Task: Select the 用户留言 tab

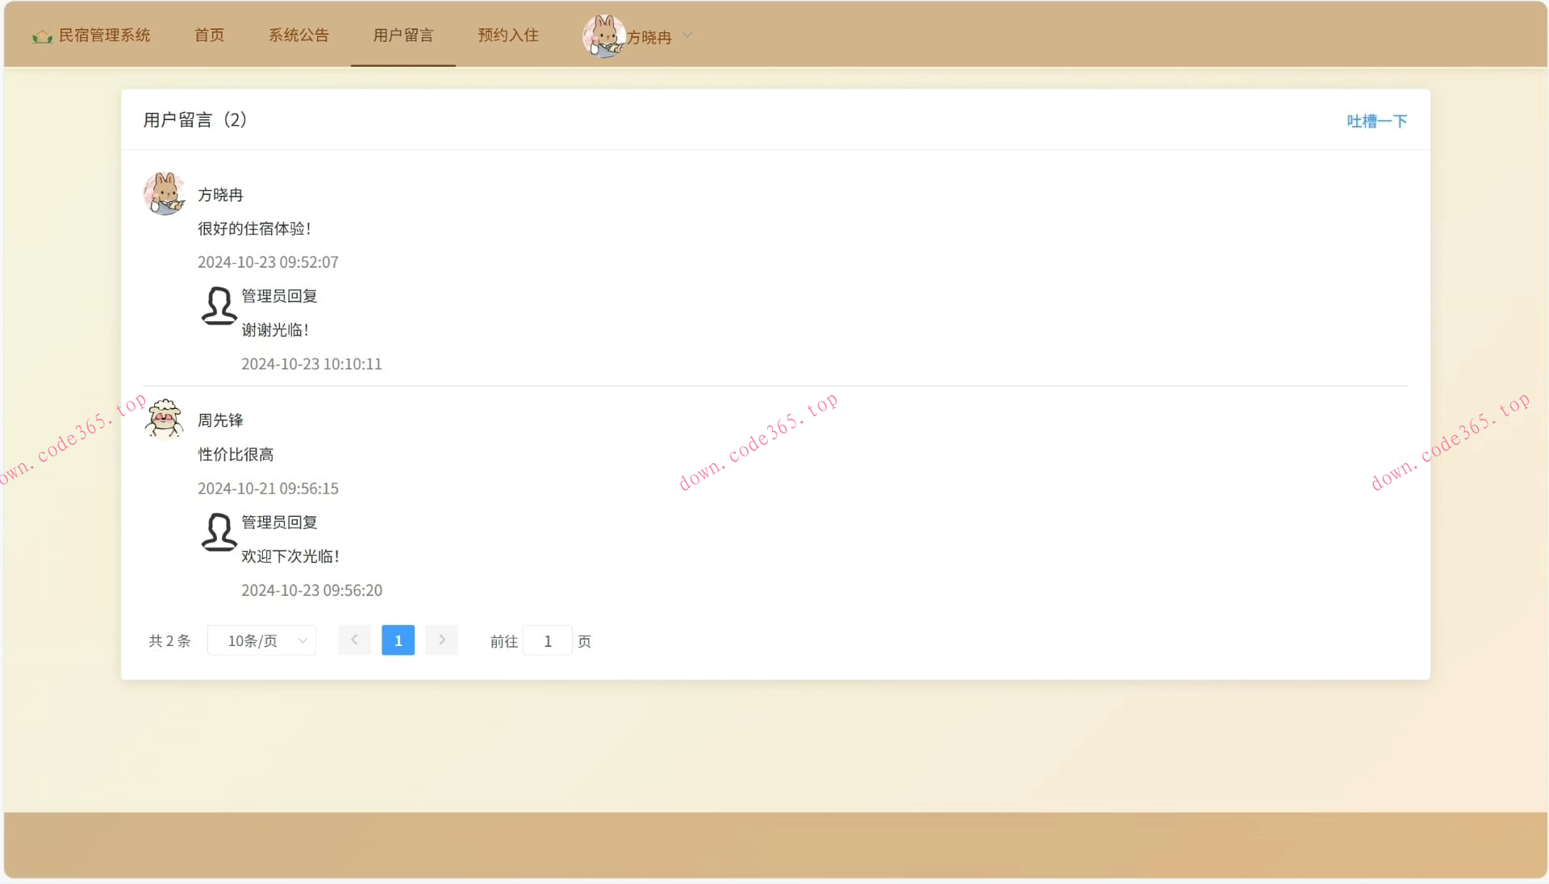Action: [403, 35]
